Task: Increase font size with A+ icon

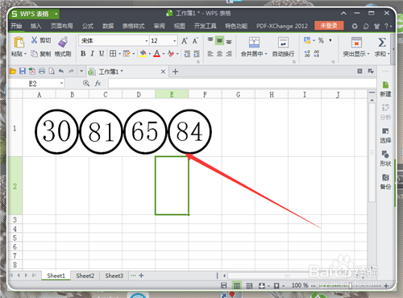Action: click(x=185, y=40)
